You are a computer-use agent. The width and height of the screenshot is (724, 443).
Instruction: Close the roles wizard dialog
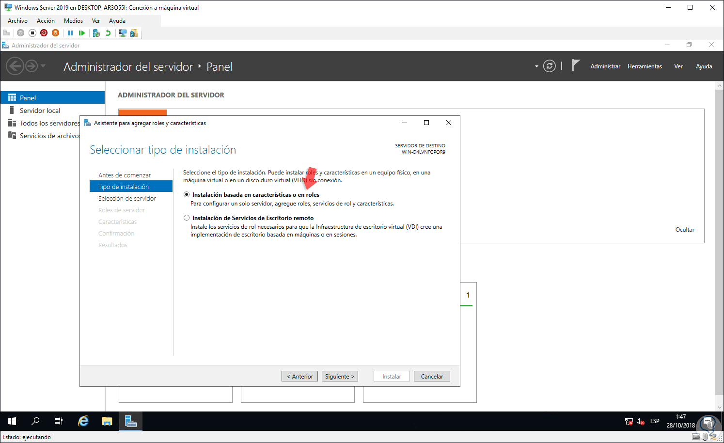click(449, 123)
